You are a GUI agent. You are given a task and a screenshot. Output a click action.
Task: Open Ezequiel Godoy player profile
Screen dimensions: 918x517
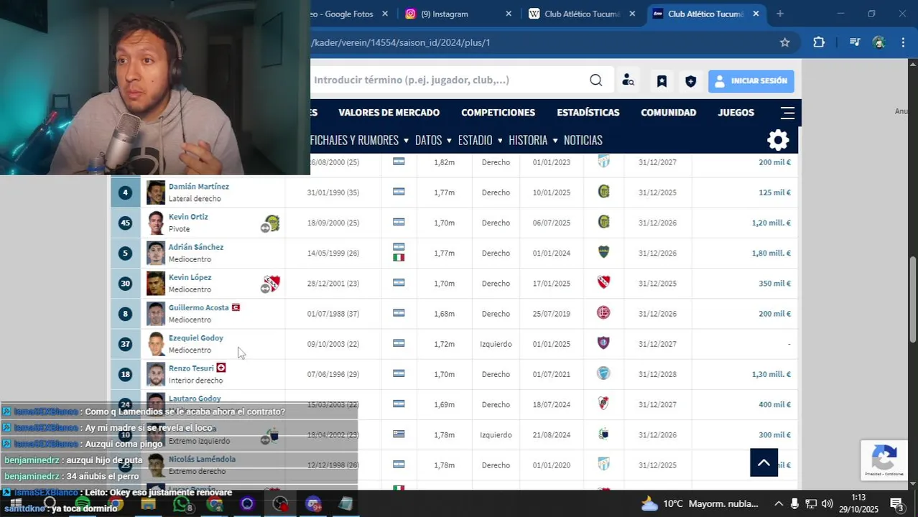[x=195, y=338]
